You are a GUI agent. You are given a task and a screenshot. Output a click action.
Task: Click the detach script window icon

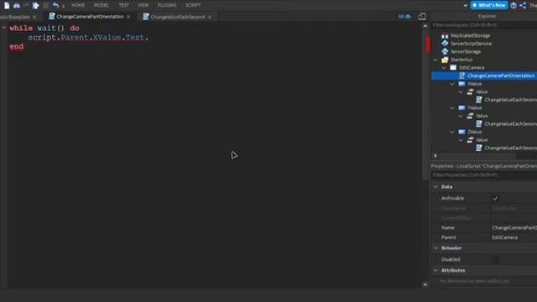click(422, 17)
